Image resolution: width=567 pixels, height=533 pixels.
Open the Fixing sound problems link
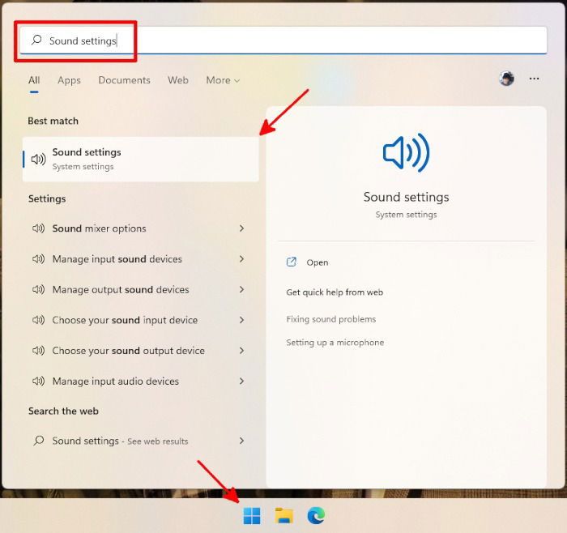coord(330,319)
